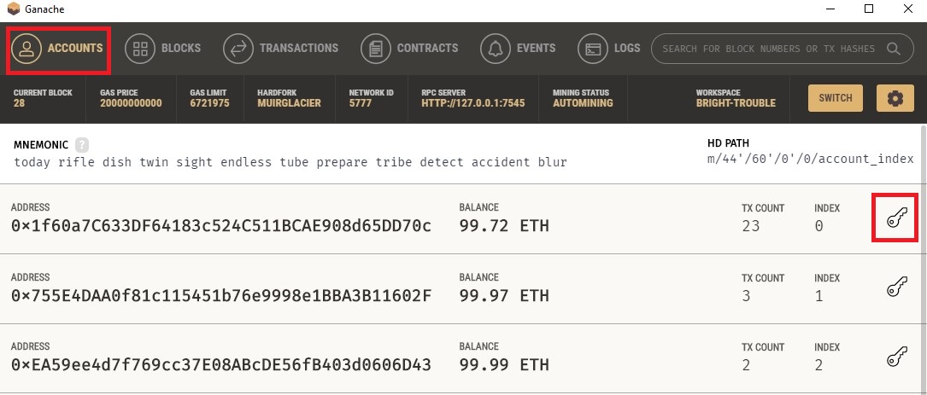Click the Ganache logo in the title bar
The width and height of the screenshot is (927, 395).
[x=13, y=9]
